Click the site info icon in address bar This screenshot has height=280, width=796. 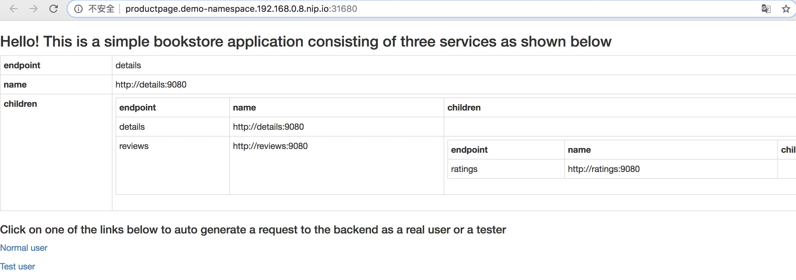click(79, 9)
